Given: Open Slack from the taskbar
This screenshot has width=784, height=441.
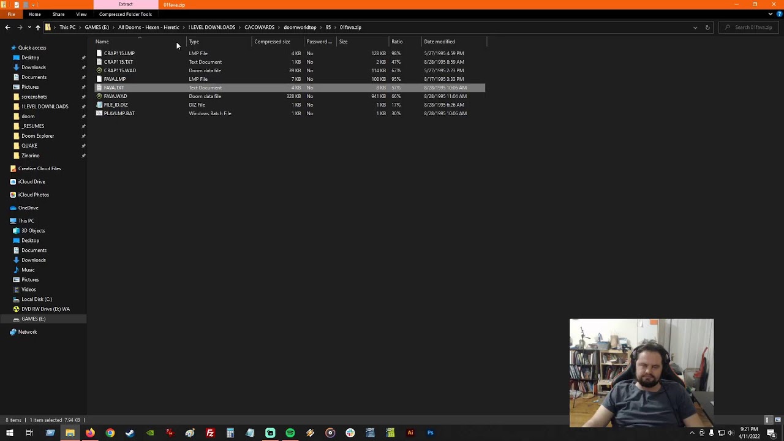Looking at the screenshot, I should tap(350, 433).
